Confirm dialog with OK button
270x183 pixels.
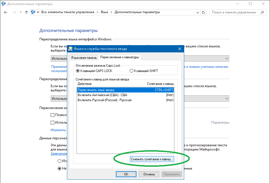(x=126, y=174)
